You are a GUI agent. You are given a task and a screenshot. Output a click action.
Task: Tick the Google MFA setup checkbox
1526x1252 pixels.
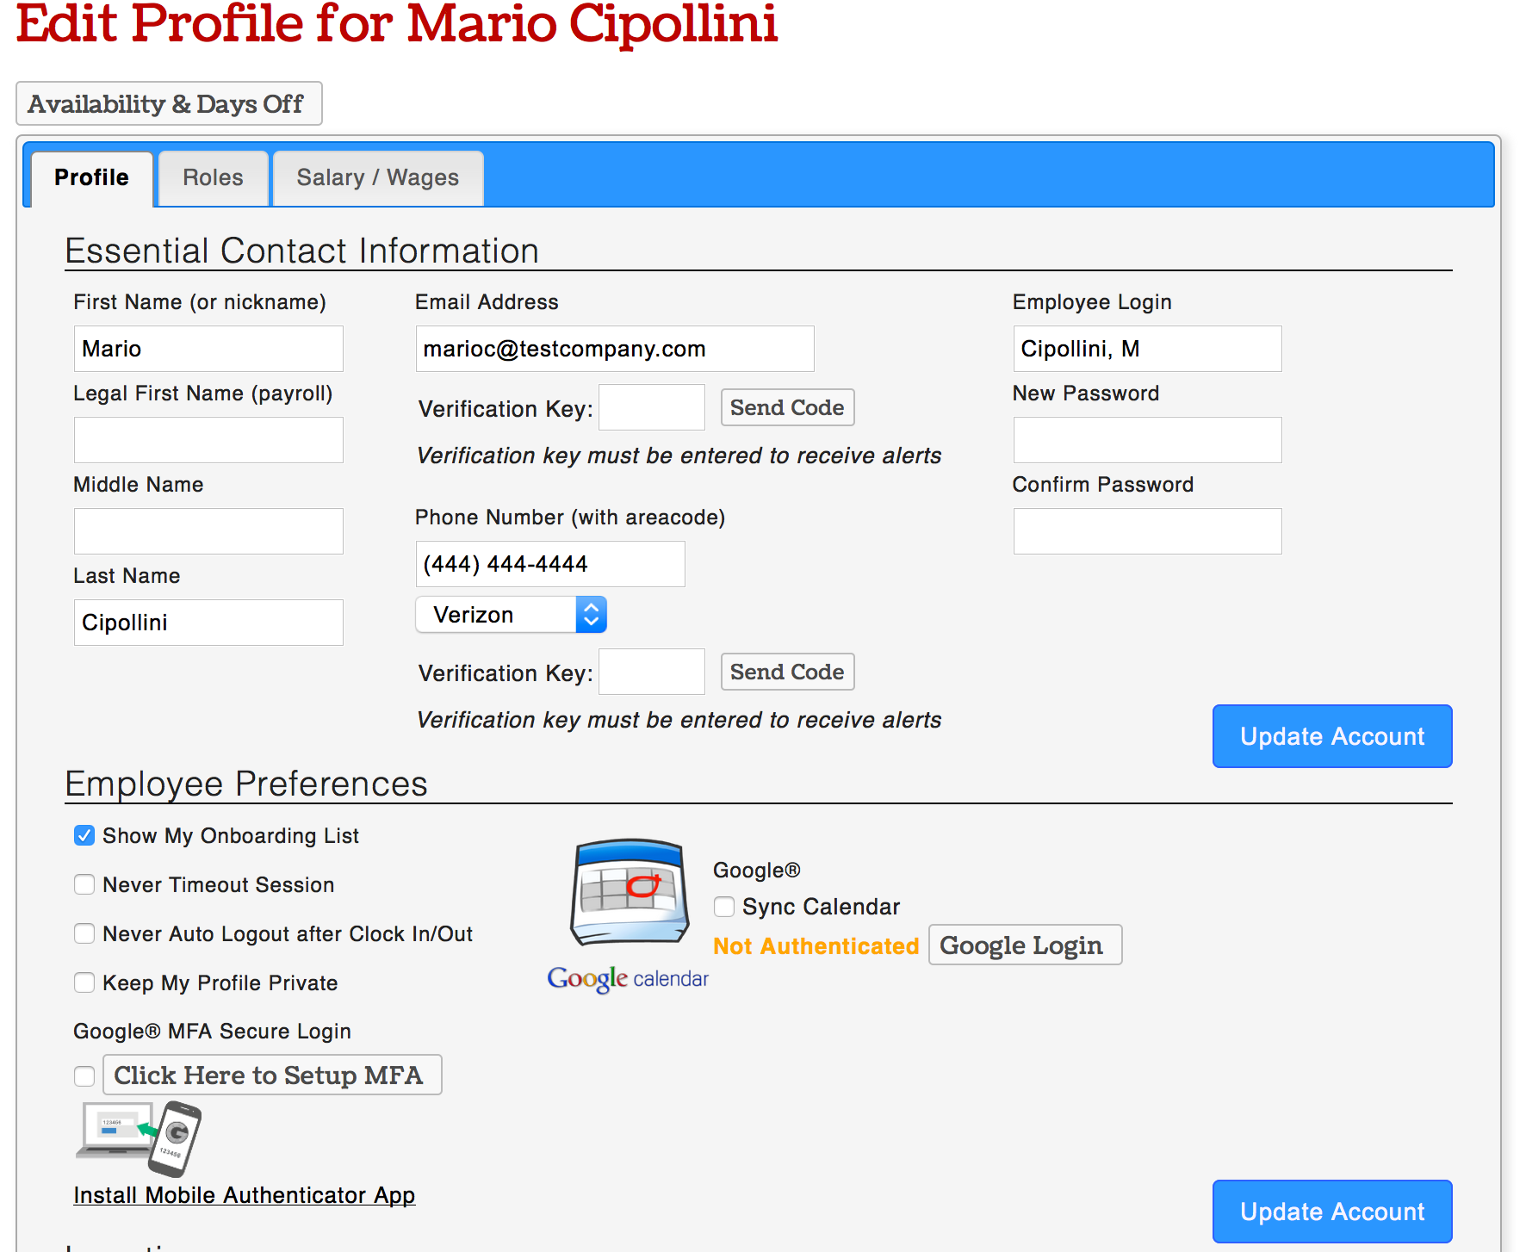pyautogui.click(x=84, y=1076)
